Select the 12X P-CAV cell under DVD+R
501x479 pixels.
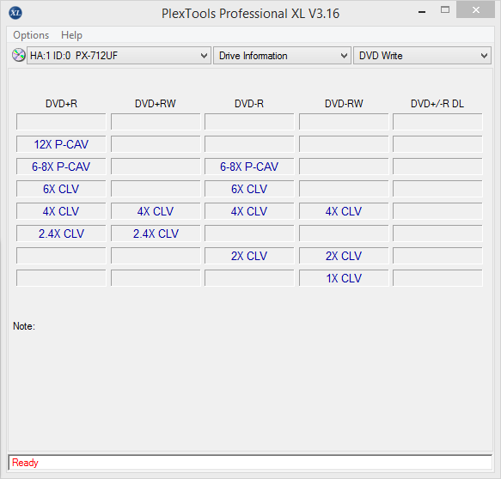[x=61, y=144]
